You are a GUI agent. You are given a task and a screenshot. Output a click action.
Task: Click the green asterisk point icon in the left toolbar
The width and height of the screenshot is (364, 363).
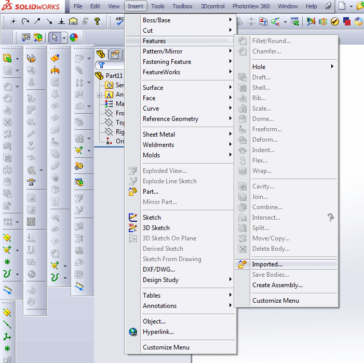click(7, 262)
